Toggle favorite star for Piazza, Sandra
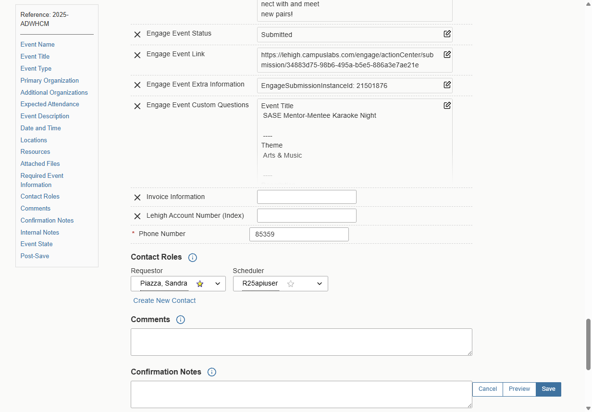 tap(200, 284)
